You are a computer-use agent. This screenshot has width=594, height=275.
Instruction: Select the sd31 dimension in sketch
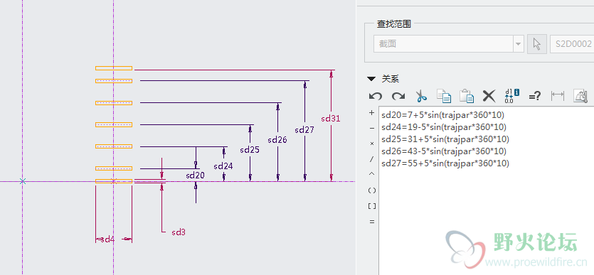click(x=330, y=119)
